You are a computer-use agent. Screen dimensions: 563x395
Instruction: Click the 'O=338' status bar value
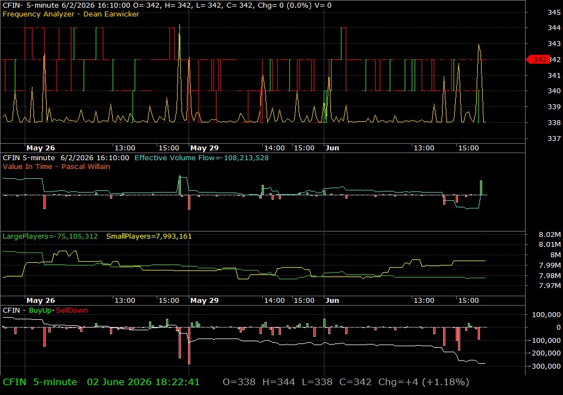[239, 382]
